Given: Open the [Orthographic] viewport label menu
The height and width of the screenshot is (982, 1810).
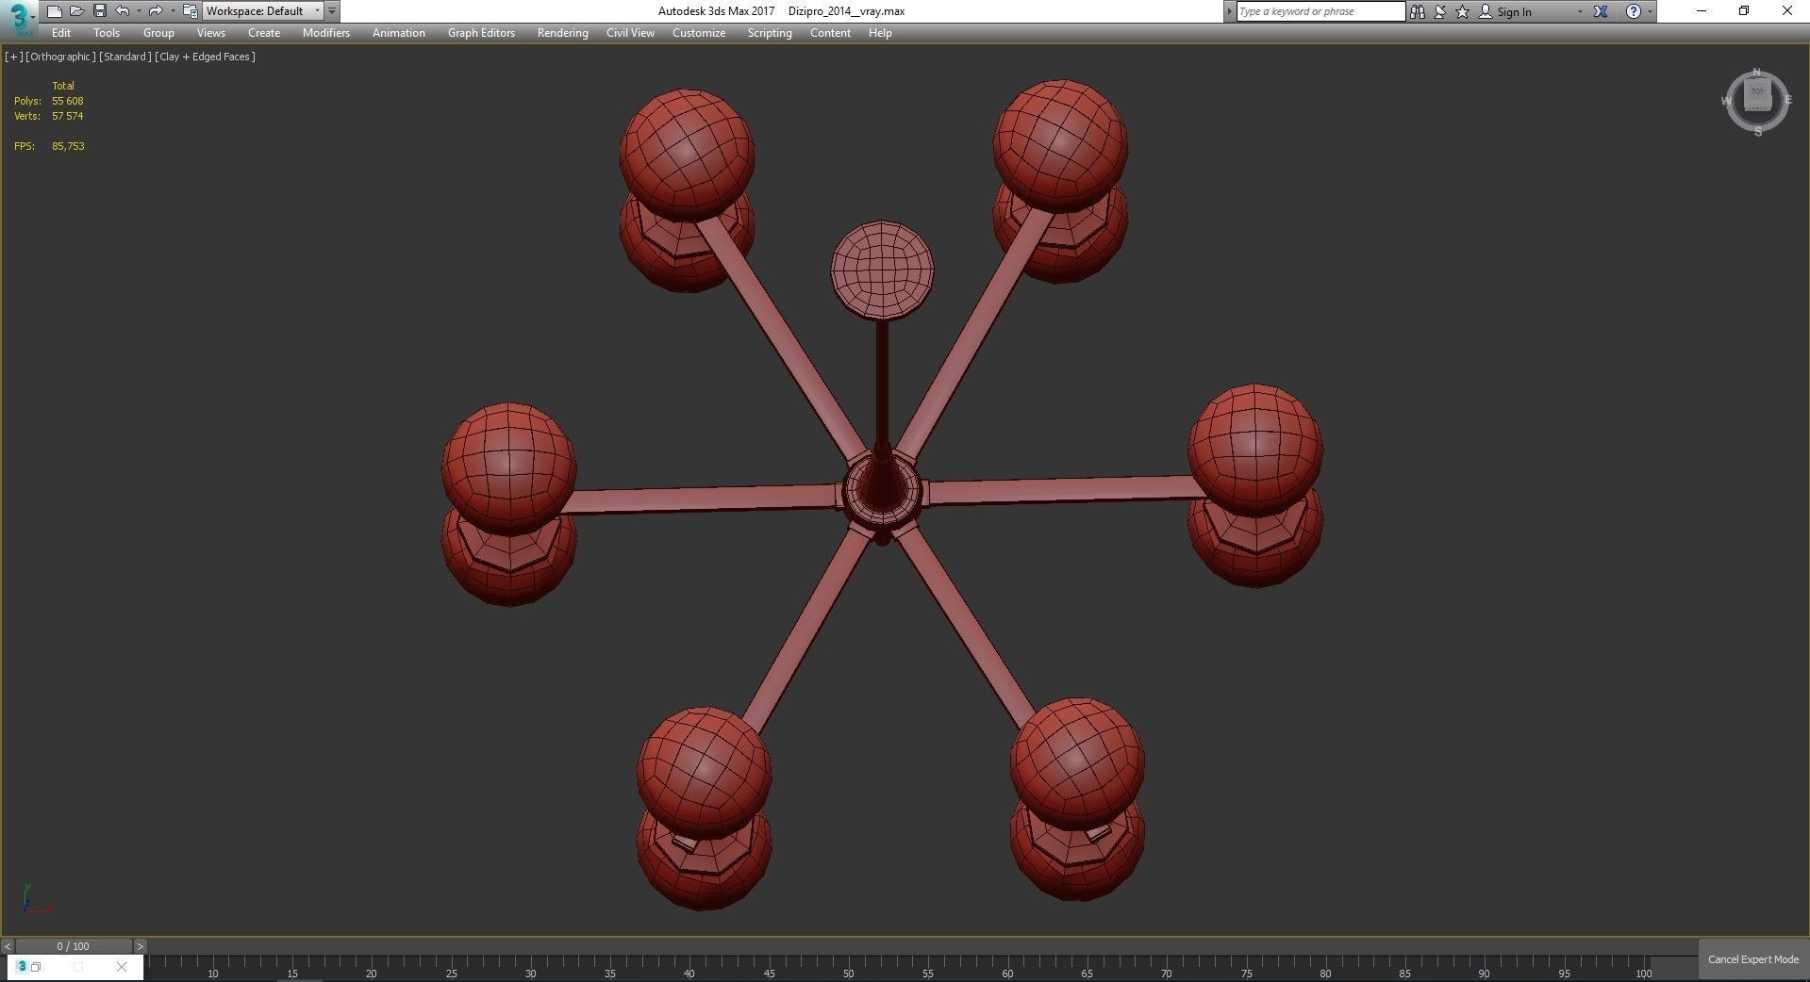Looking at the screenshot, I should pos(60,57).
